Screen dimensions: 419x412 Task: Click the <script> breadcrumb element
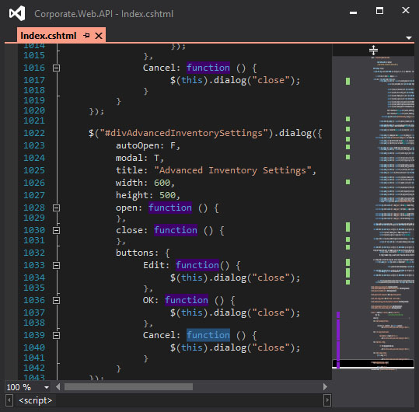[36, 400]
